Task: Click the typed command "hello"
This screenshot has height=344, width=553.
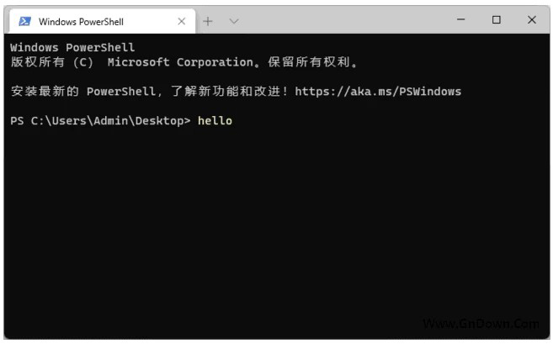Action: pos(215,121)
